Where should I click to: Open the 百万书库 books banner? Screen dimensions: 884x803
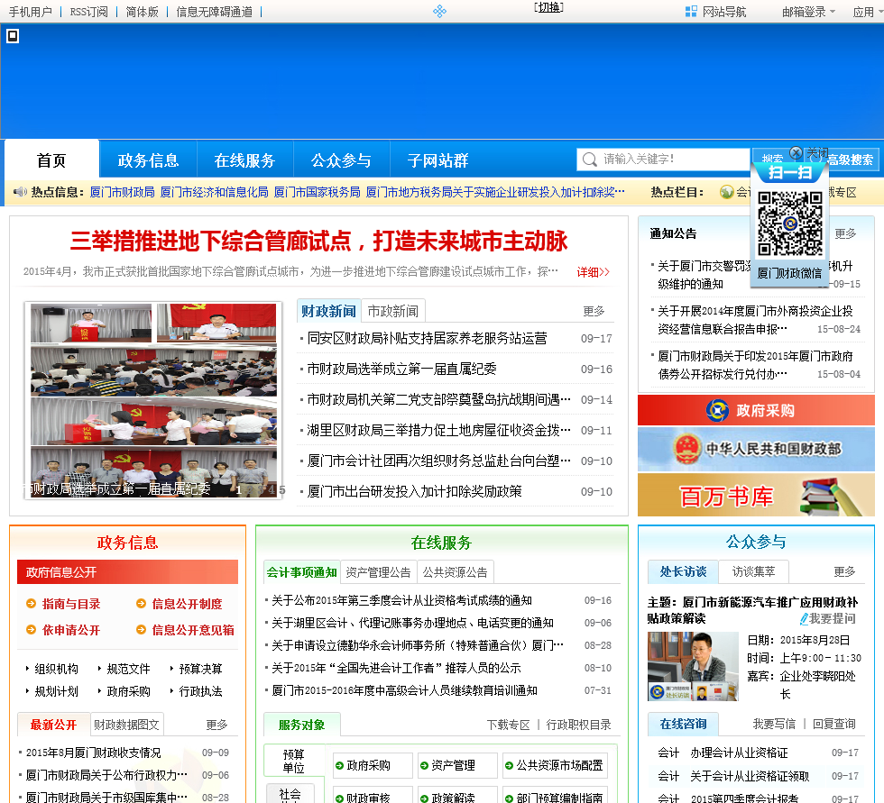coord(756,495)
